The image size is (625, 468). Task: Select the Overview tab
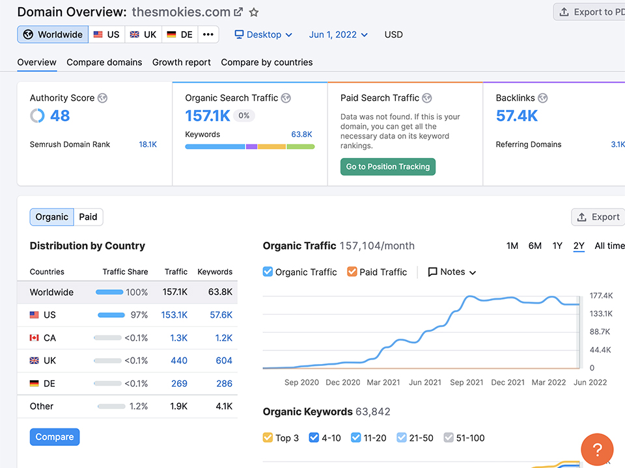point(36,62)
